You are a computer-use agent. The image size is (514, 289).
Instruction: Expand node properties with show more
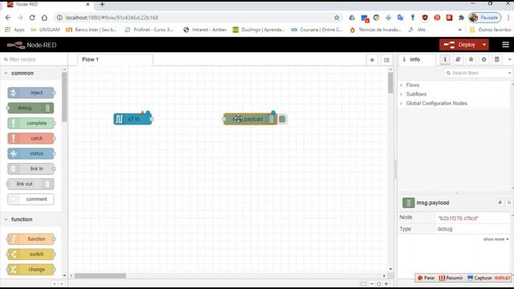pyautogui.click(x=496, y=239)
